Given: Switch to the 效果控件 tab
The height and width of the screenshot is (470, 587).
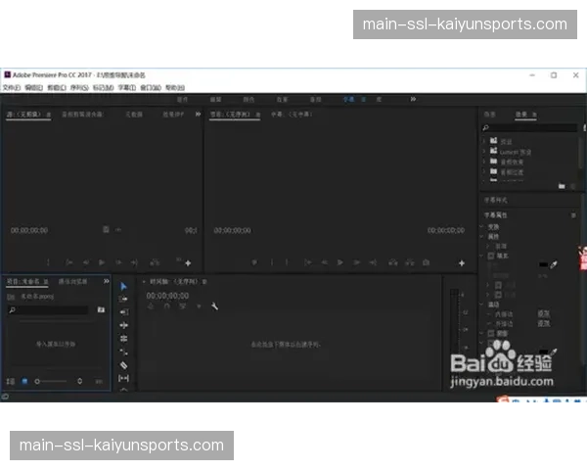Looking at the screenshot, I should click(173, 114).
